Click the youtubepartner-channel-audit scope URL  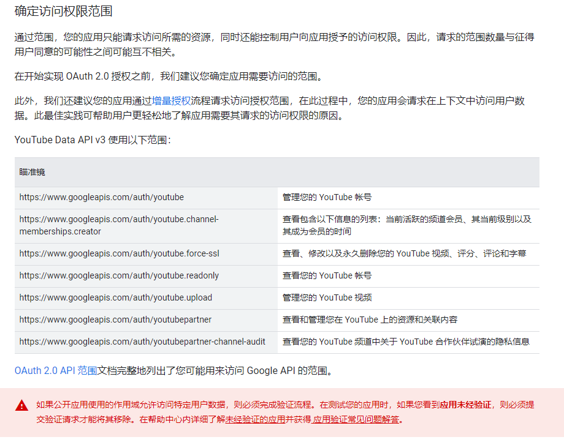142,342
